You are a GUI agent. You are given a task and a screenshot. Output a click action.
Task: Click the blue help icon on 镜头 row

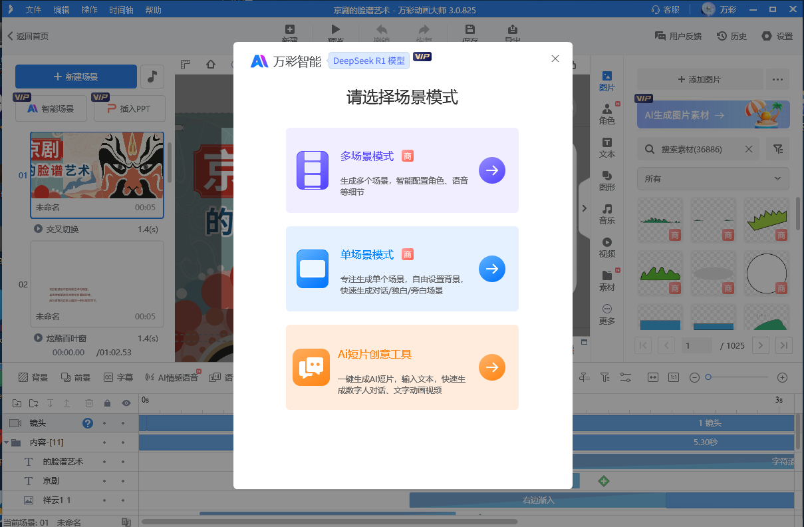point(87,423)
